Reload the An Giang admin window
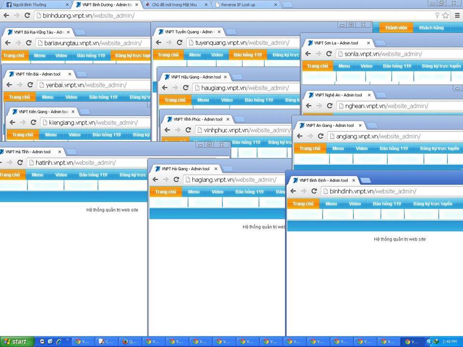Screen dimensions: 463x347 (x=321, y=136)
